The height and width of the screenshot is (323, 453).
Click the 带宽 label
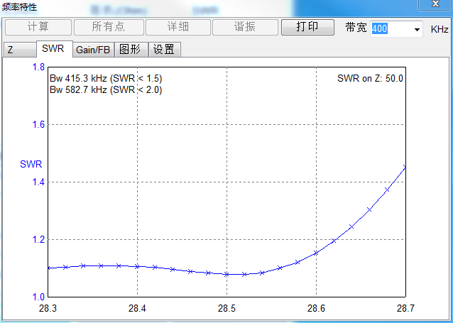tap(356, 28)
